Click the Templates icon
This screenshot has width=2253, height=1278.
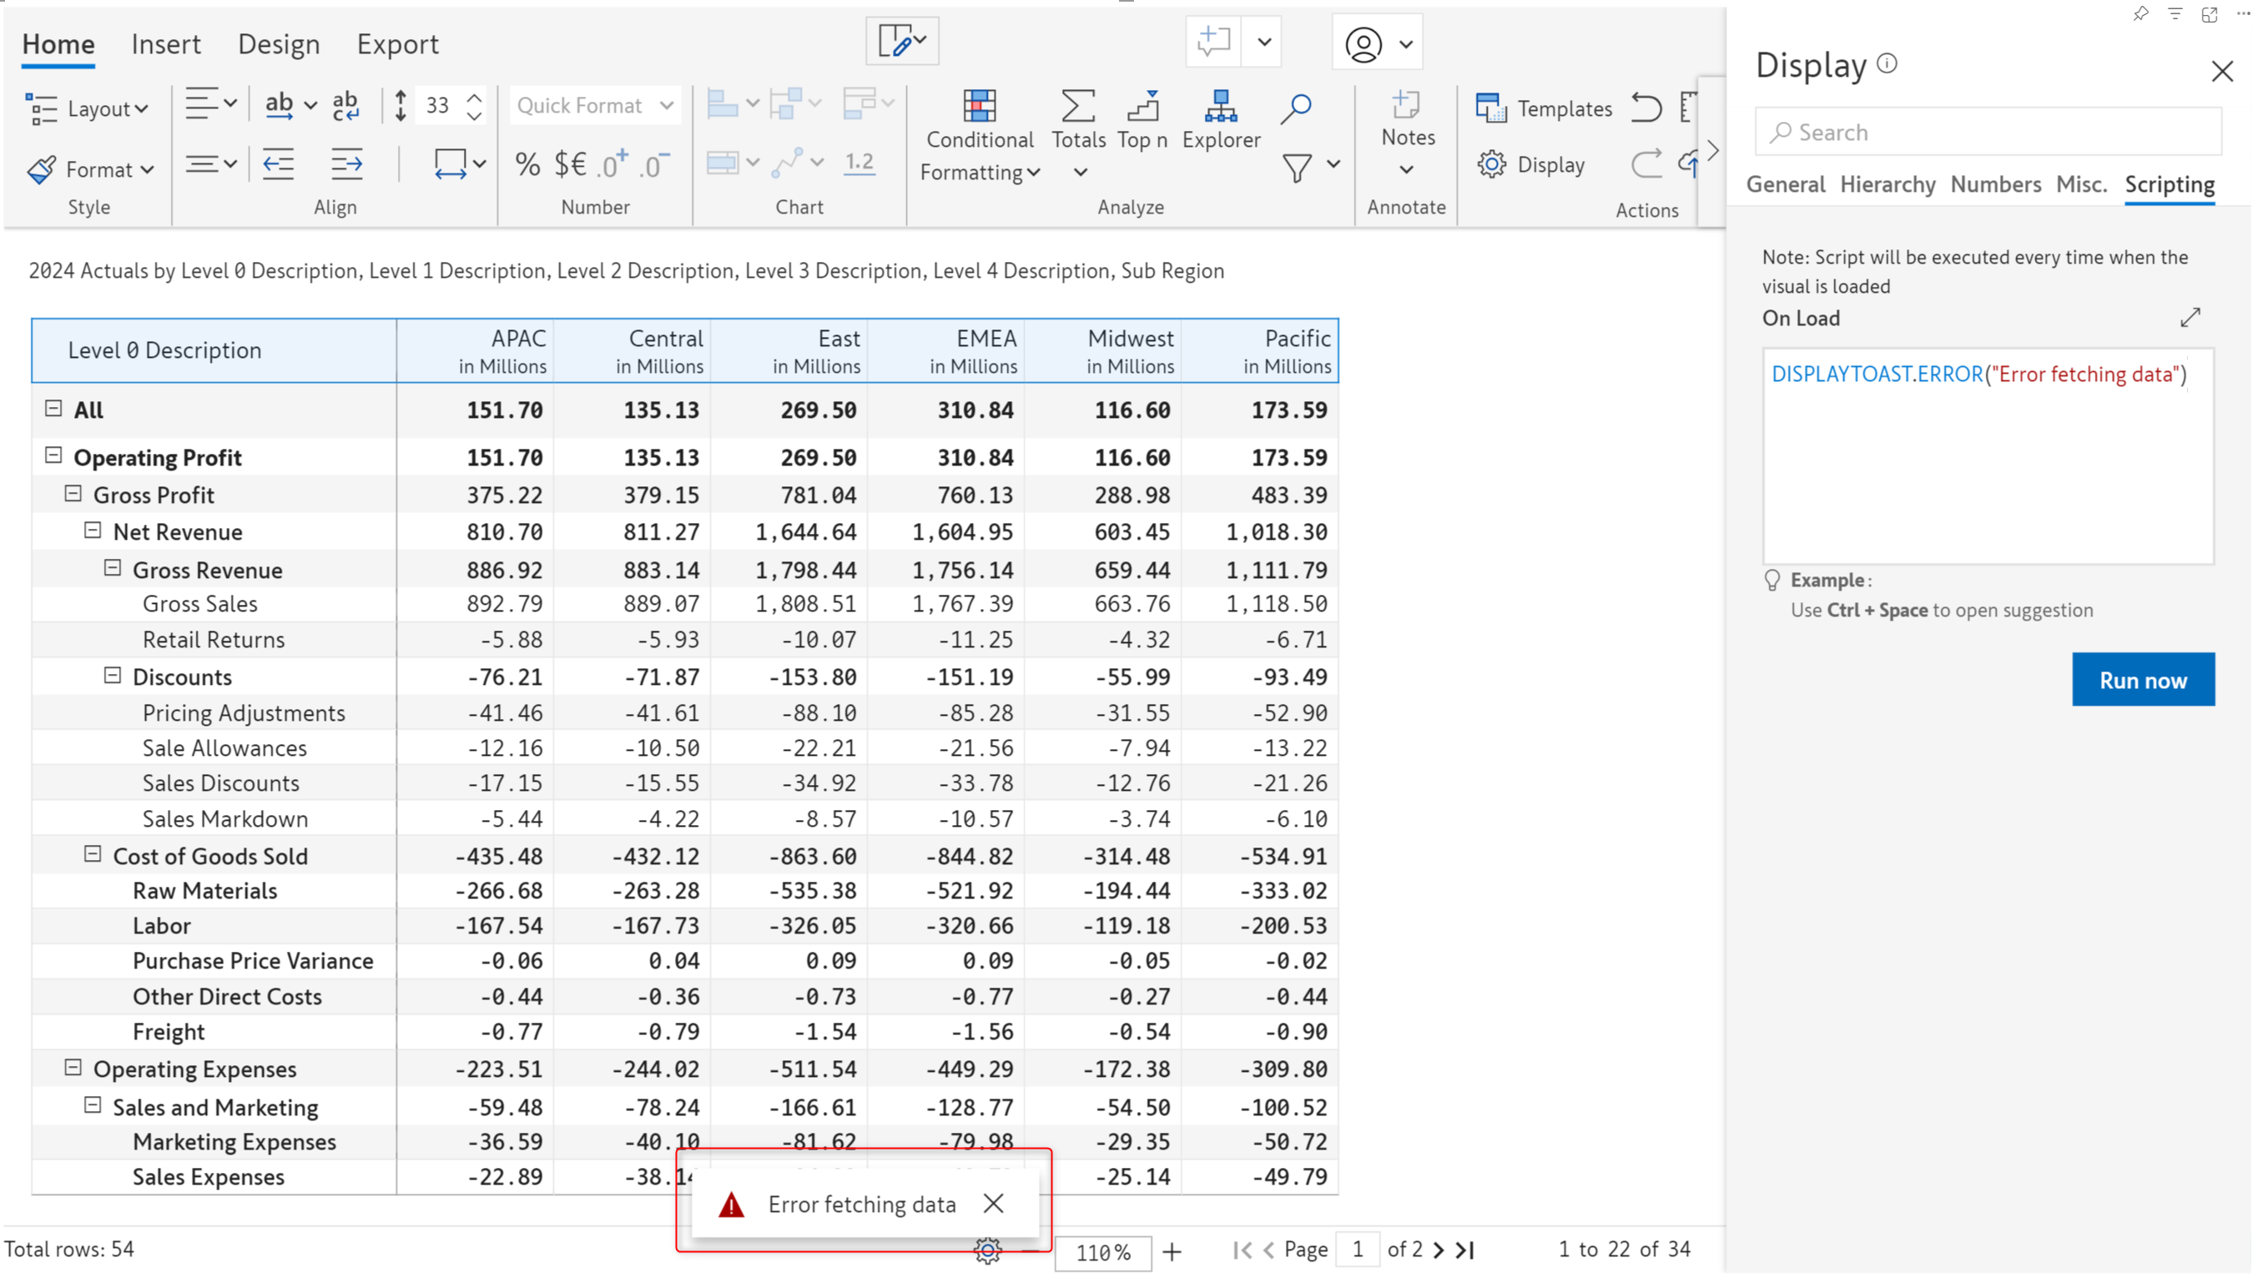pyautogui.click(x=1490, y=108)
